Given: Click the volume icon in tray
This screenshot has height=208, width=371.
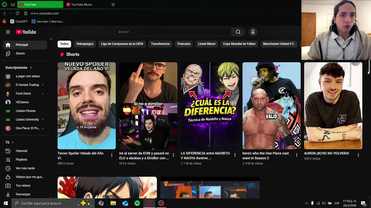Looking at the screenshot, I should point(324,203).
